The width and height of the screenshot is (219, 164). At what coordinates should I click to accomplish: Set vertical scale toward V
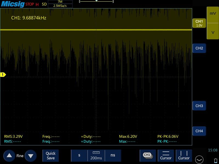(x=213, y=31)
